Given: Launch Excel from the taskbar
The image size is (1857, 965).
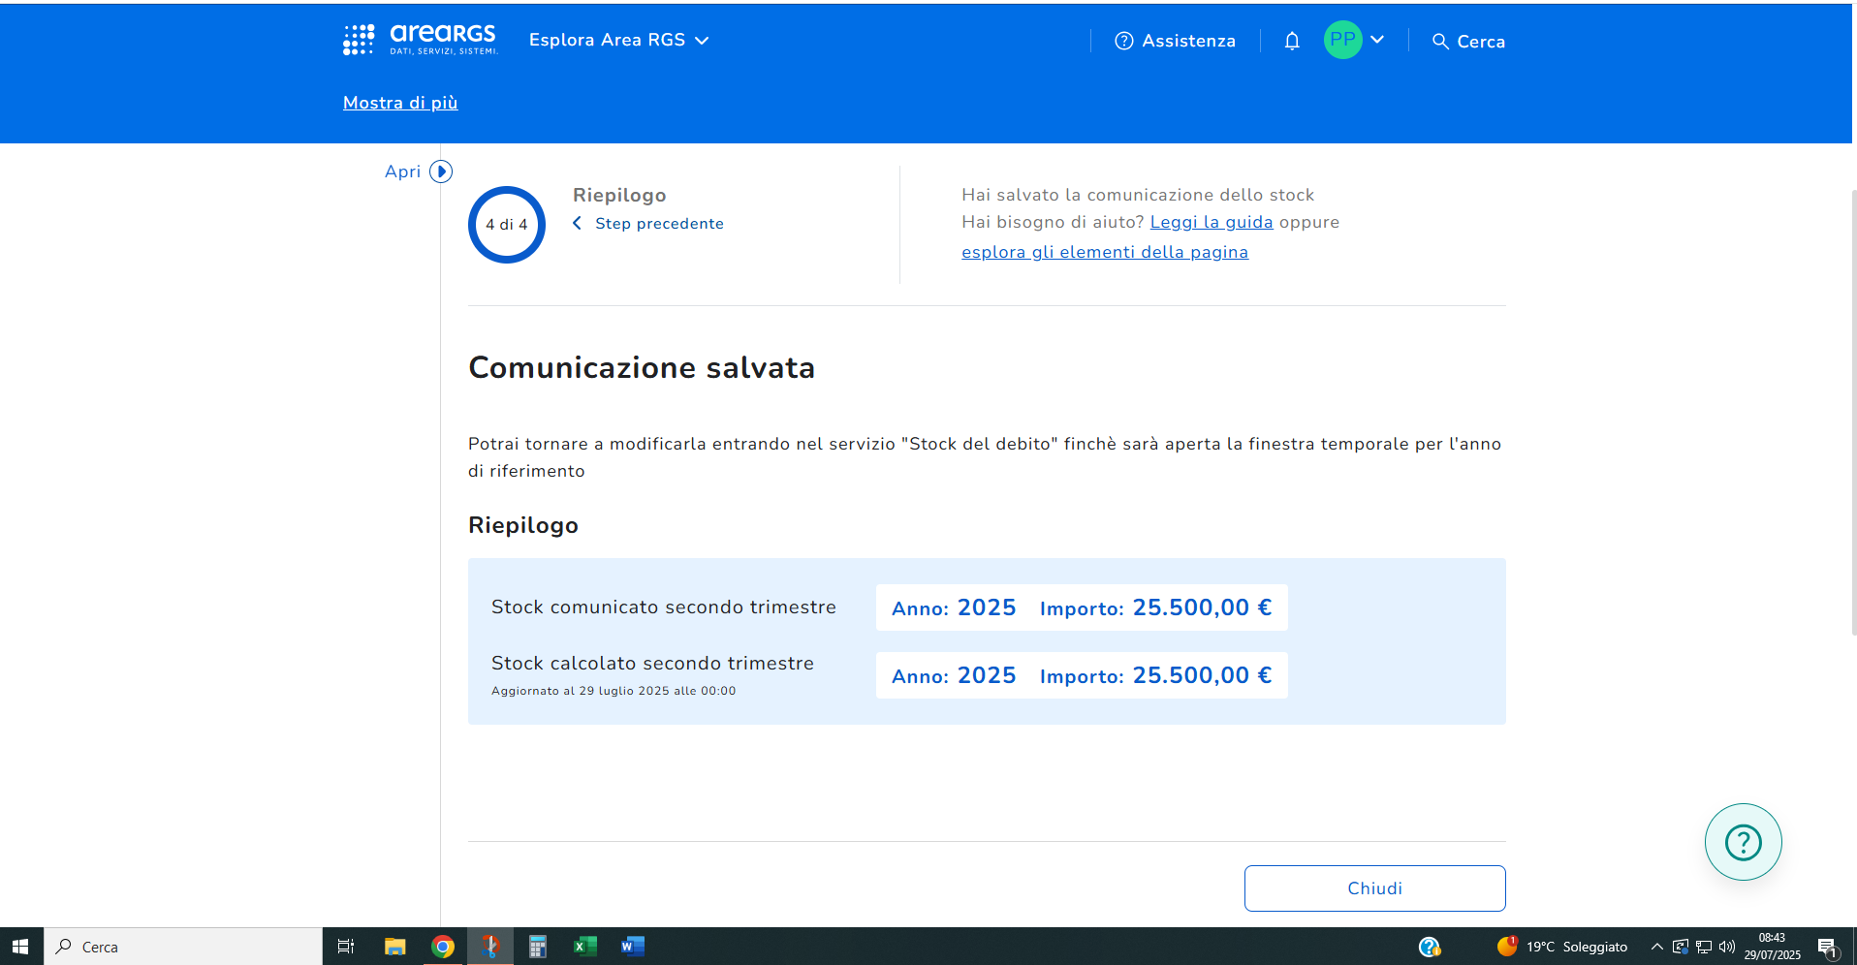Looking at the screenshot, I should click(585, 947).
